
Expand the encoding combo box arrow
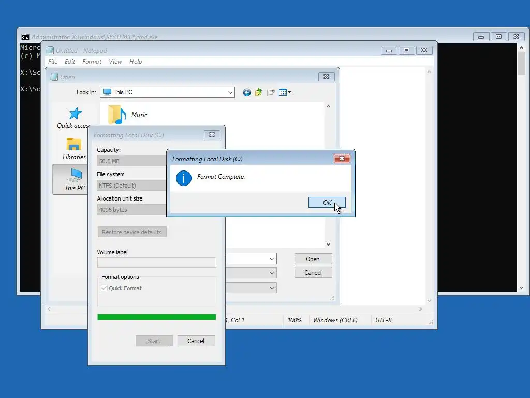(272, 288)
